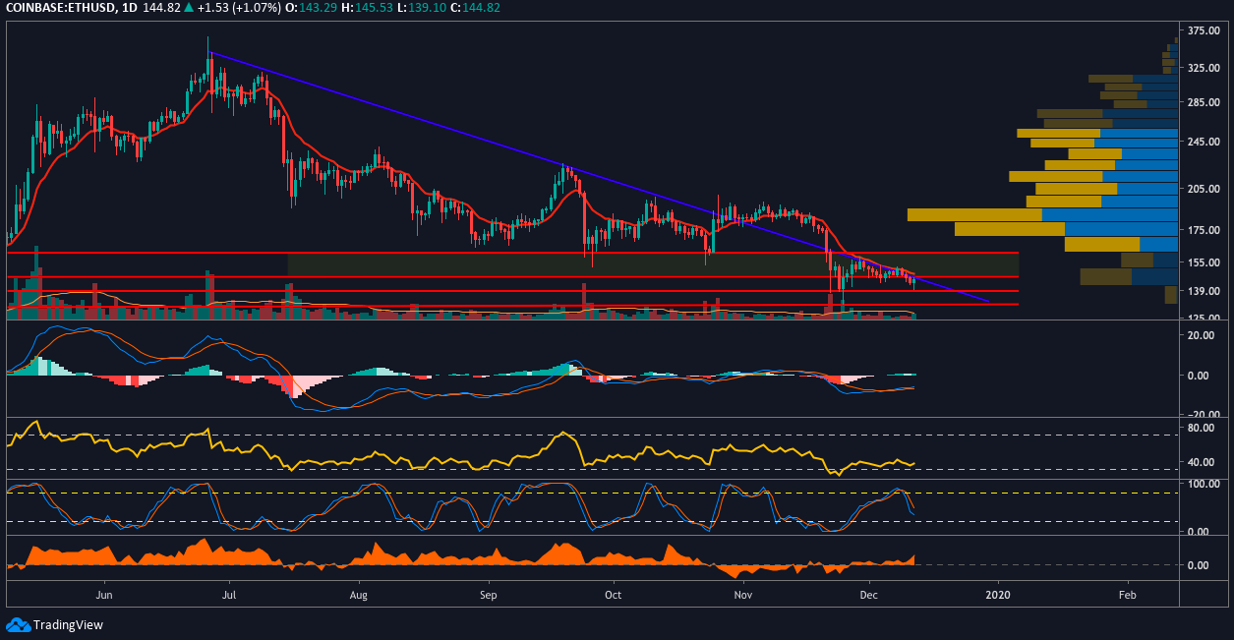Click the 155.00 price axis label

pos(1204,262)
